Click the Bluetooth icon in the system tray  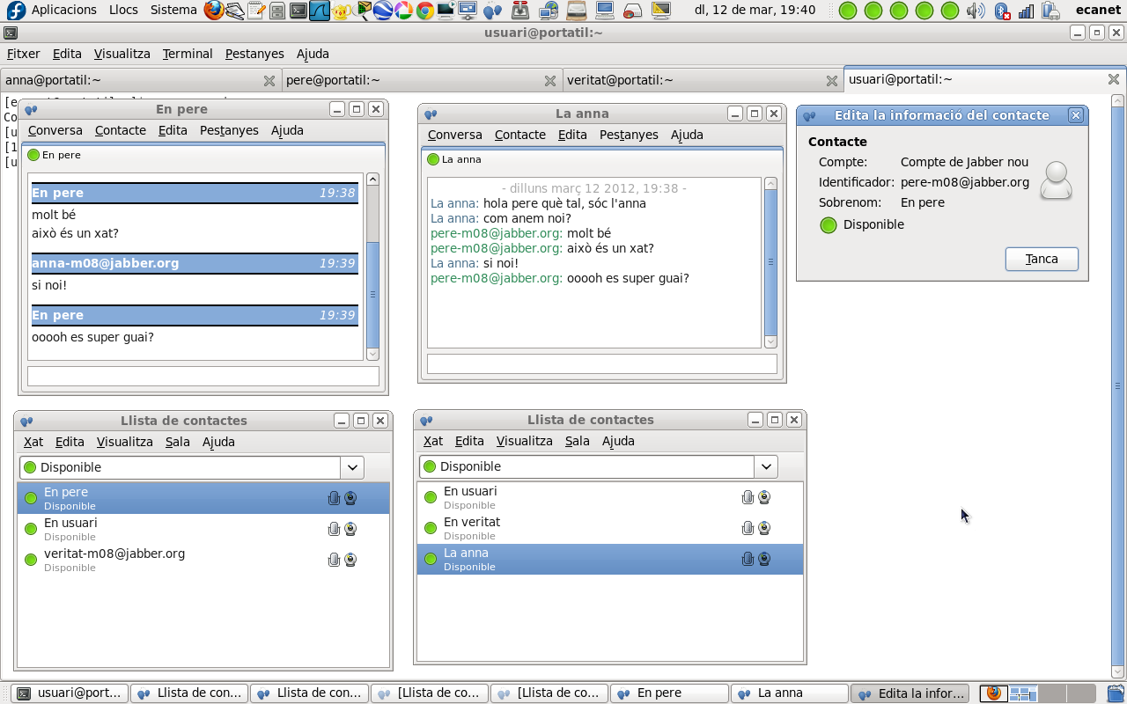[1002, 11]
